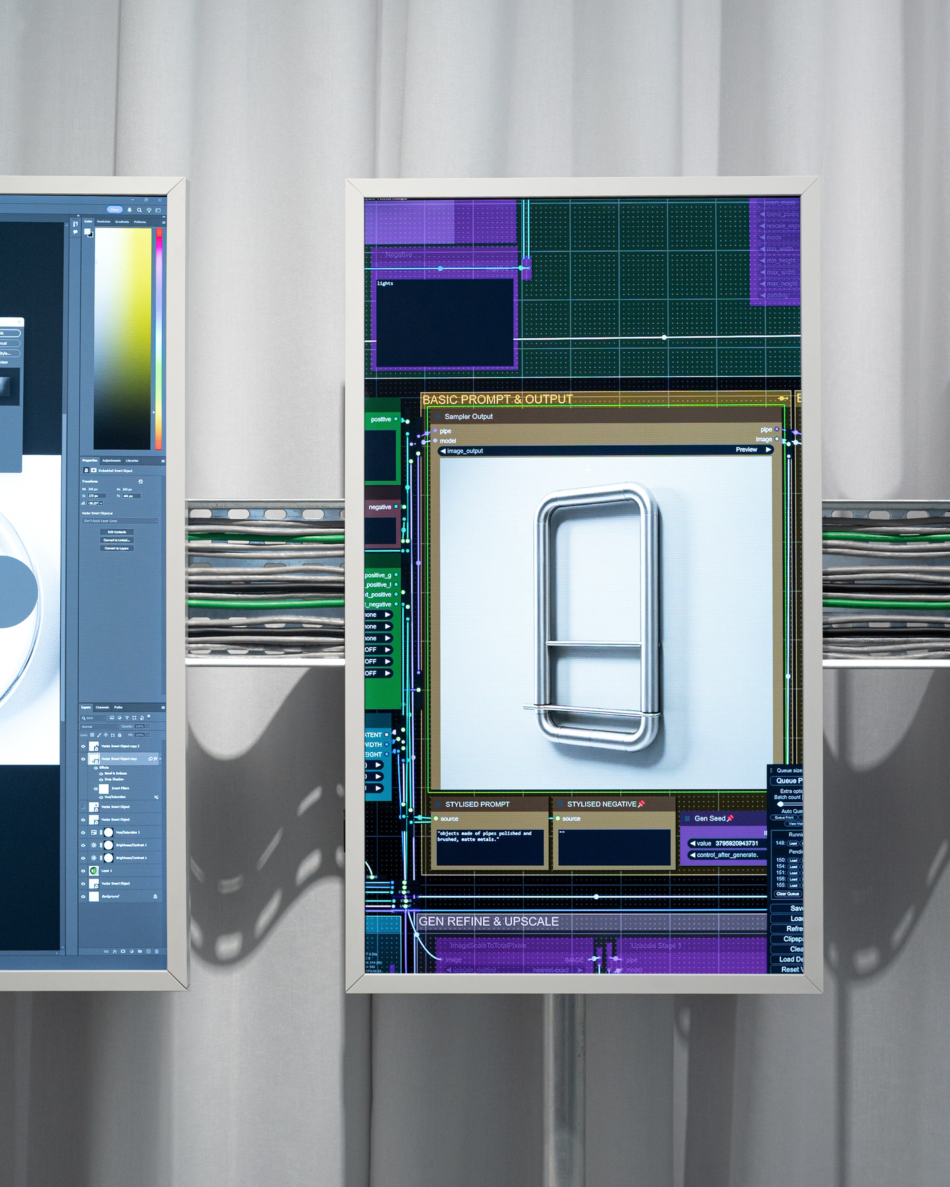
Task: Click lock position move icon
Action: pyautogui.click(x=106, y=735)
